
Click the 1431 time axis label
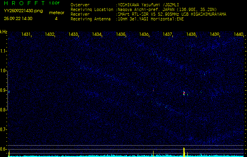(26, 34)
